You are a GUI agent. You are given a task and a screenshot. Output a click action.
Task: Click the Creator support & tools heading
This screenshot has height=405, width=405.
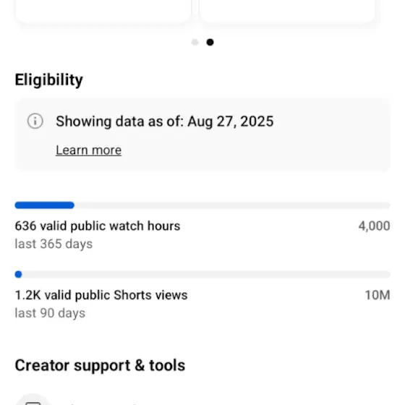tap(100, 365)
